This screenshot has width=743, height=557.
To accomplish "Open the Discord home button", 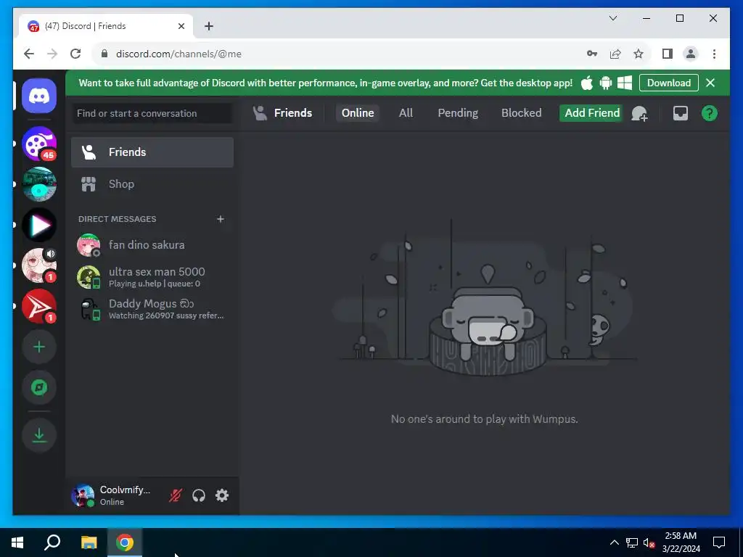I will (x=39, y=96).
